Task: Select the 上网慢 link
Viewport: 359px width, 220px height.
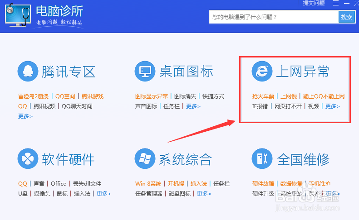Action: (289, 96)
